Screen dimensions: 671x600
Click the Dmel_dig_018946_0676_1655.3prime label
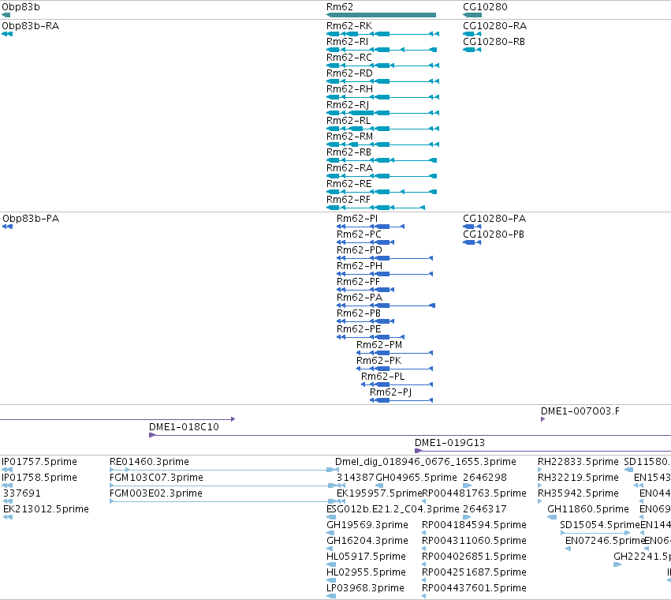426,462
